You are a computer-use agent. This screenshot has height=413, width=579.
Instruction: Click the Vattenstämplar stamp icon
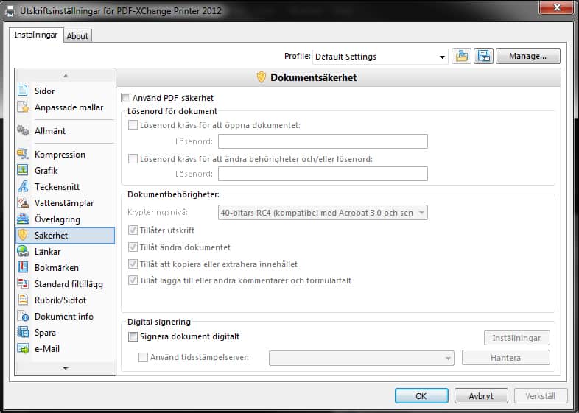coord(23,202)
